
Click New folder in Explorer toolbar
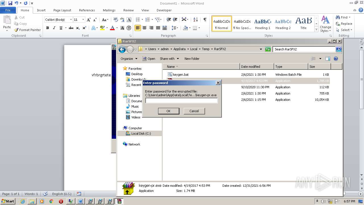click(x=192, y=59)
